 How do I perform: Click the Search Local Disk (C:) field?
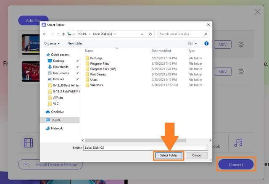[x=183, y=34]
